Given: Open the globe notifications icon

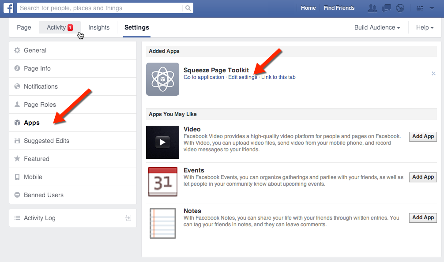Looking at the screenshot, I should 400,8.
